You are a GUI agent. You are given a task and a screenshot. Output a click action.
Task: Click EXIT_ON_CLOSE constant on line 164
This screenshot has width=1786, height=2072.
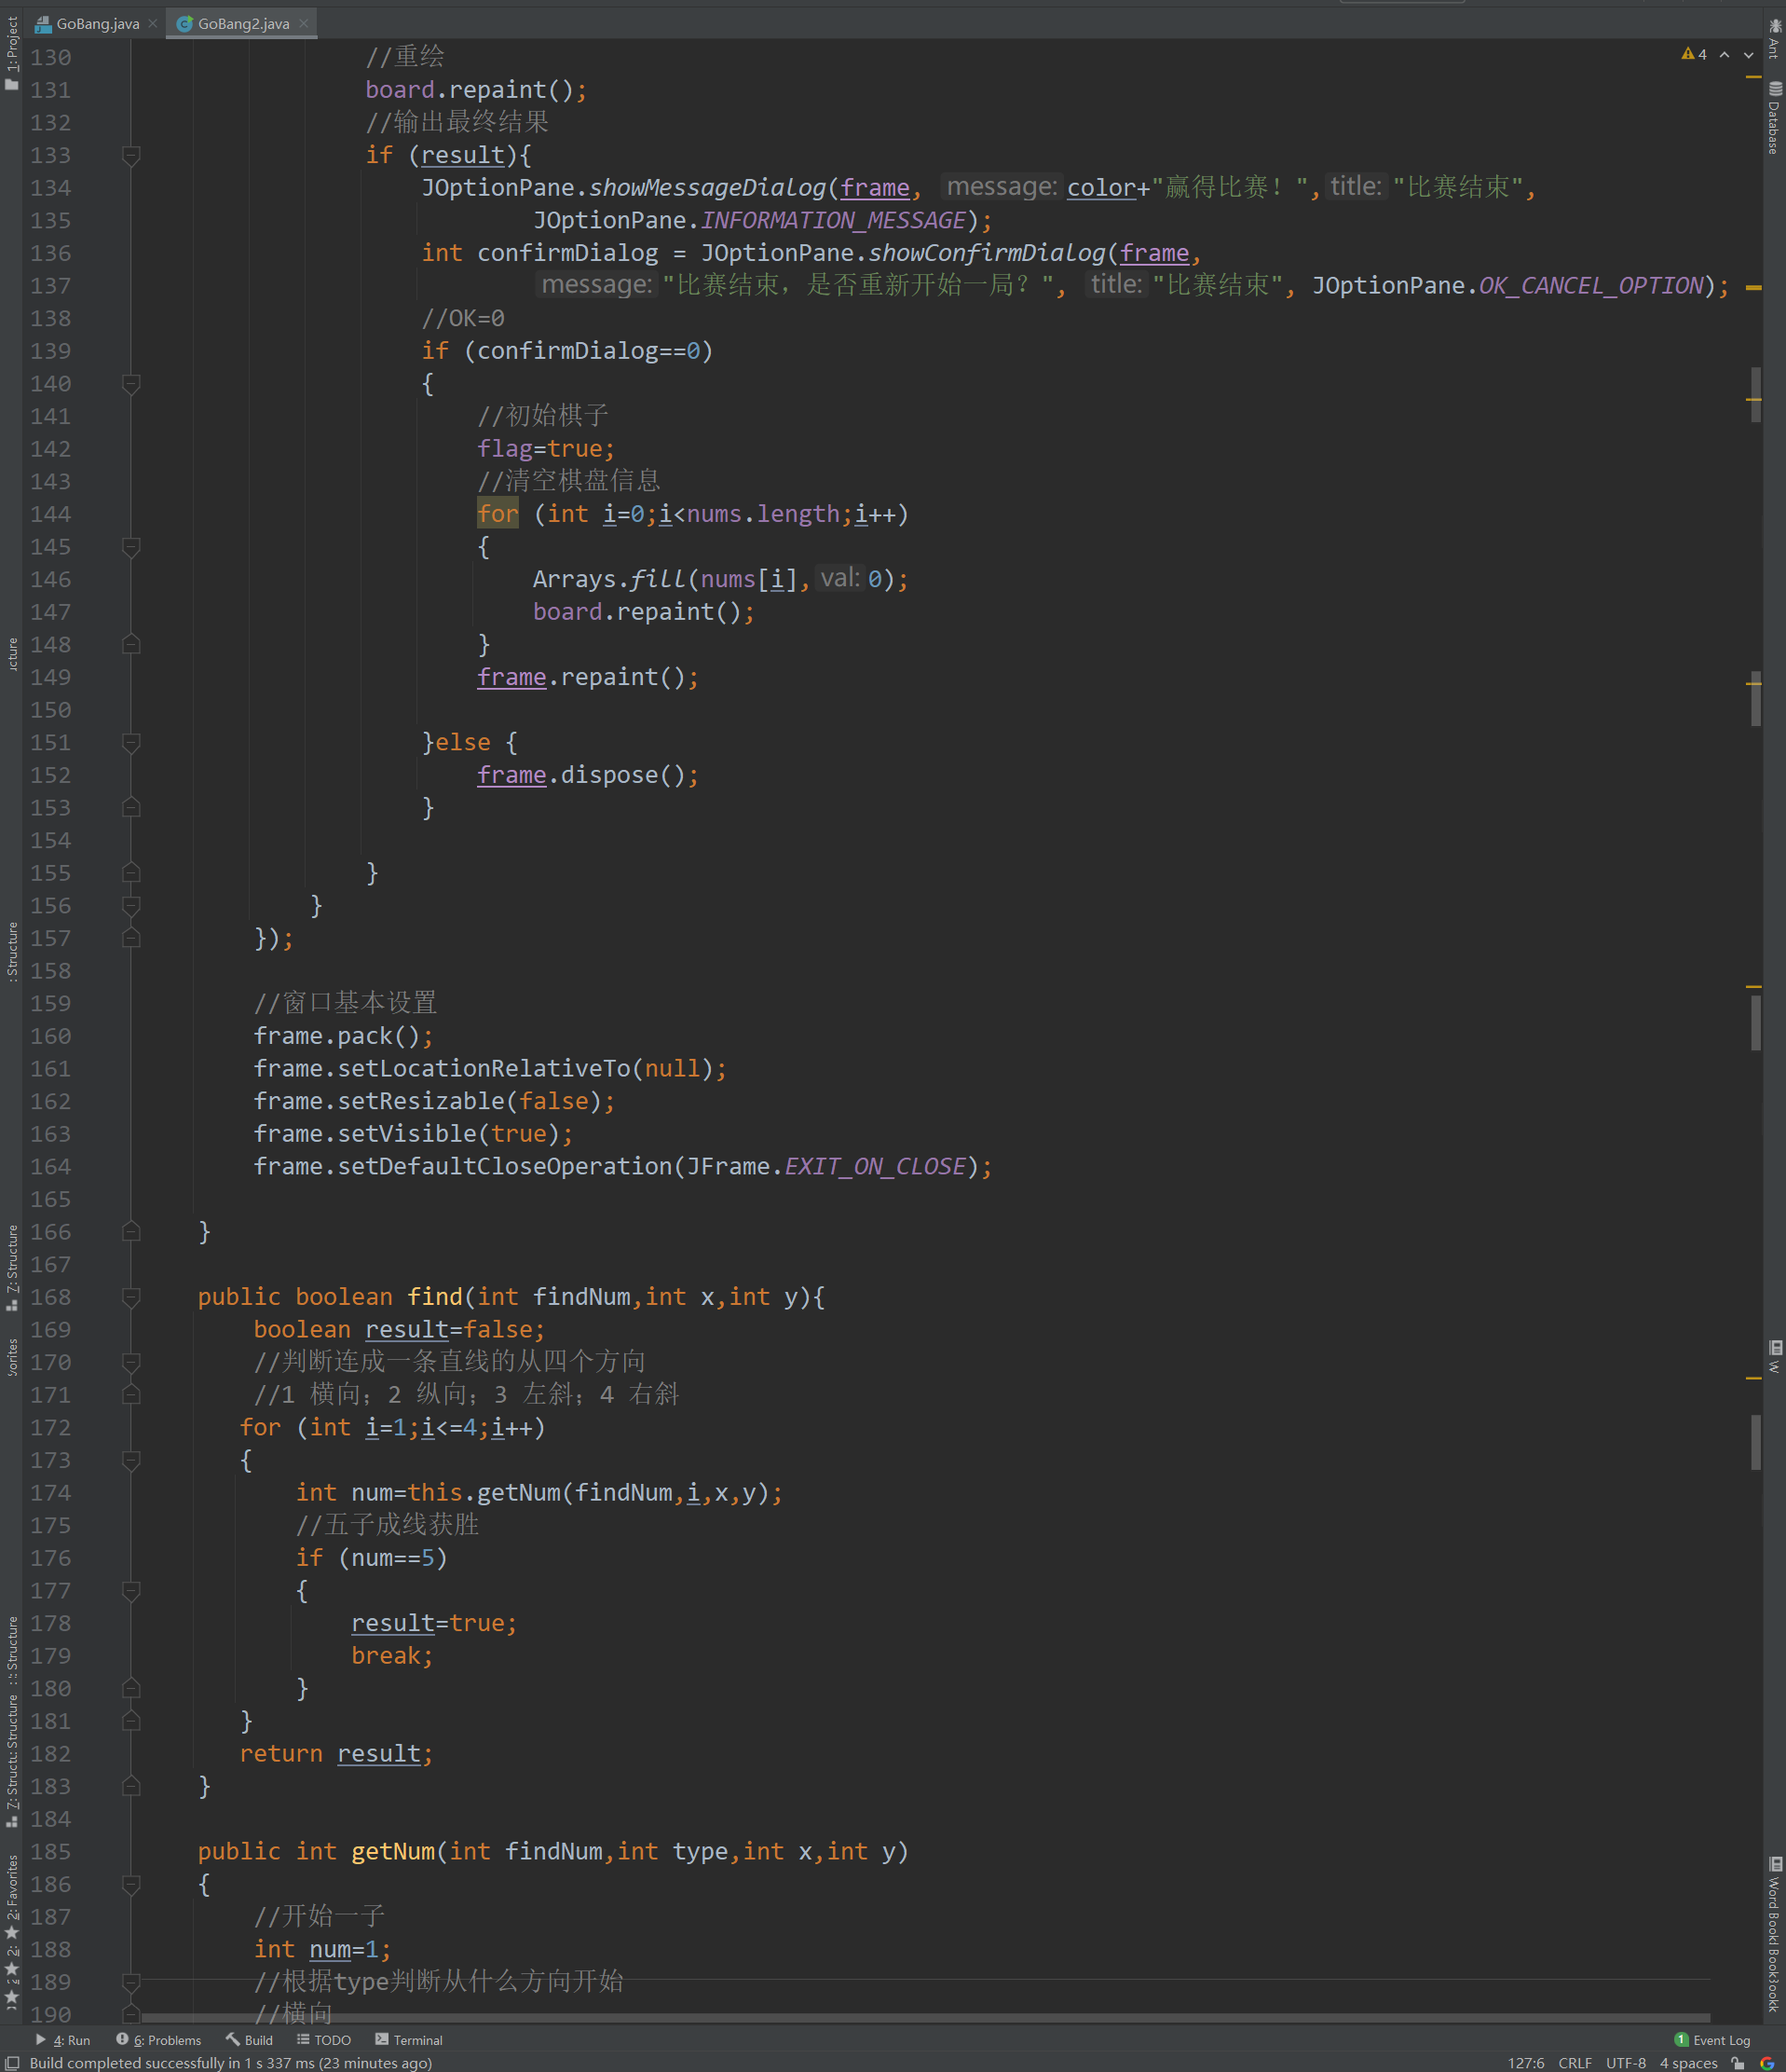[x=876, y=1167]
